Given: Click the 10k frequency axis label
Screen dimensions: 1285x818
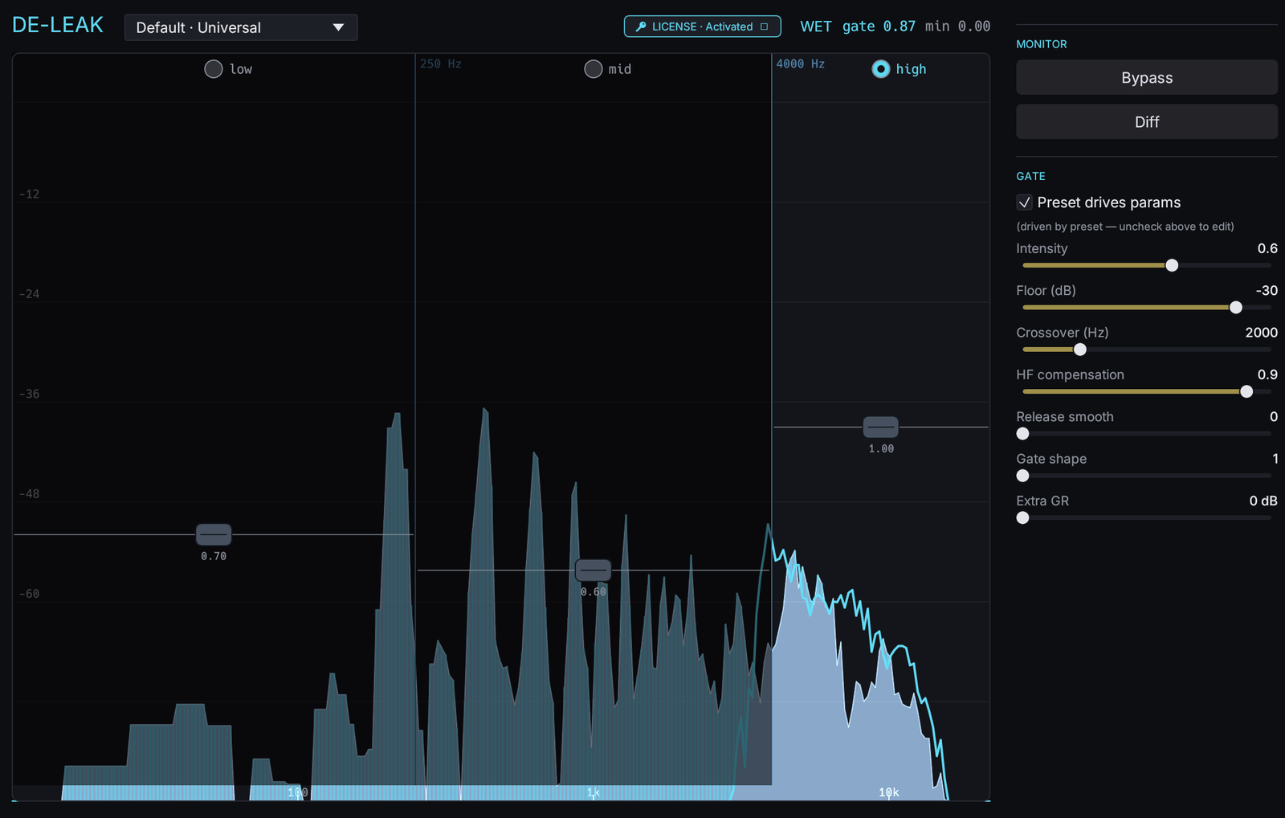Looking at the screenshot, I should coord(889,792).
